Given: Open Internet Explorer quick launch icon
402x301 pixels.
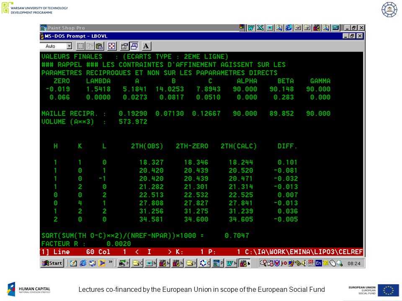Looking at the screenshot, I should (83, 263).
